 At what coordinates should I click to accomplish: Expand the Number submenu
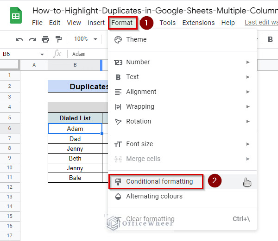[x=138, y=62]
